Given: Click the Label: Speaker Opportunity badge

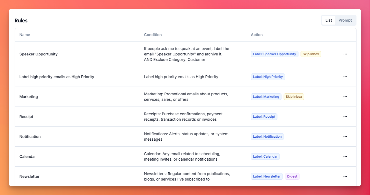Looking at the screenshot, I should pos(274,54).
